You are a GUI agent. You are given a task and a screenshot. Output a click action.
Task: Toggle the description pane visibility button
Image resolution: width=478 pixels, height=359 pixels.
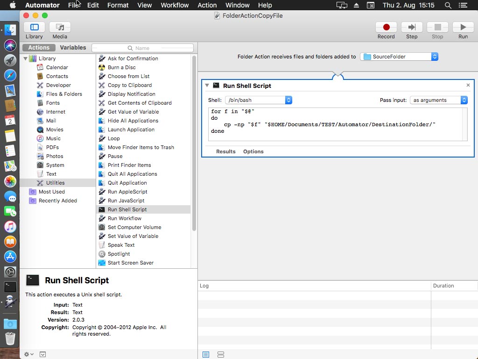[42, 354]
